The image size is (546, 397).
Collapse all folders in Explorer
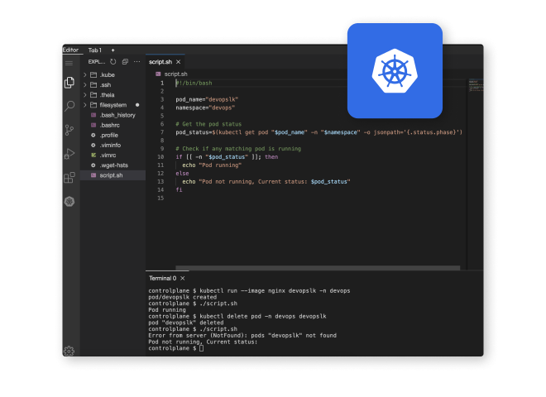click(x=125, y=62)
